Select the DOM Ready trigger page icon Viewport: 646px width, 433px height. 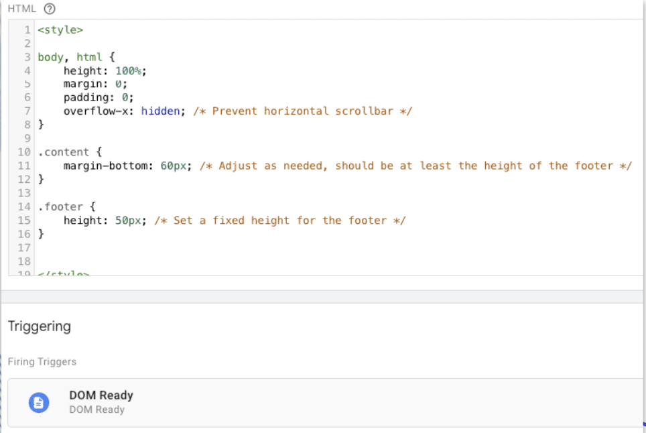click(x=39, y=403)
